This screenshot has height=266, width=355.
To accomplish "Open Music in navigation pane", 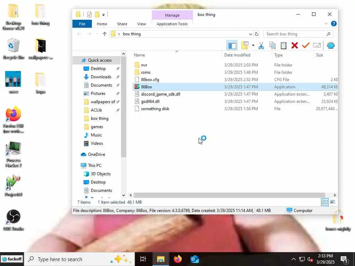I will (96, 135).
